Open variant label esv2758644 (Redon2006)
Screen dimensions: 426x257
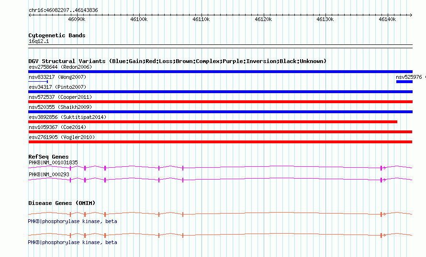(x=60, y=67)
